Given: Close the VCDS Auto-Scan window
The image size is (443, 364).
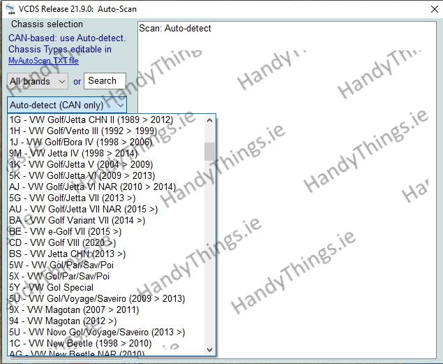Looking at the screenshot, I should 435,9.
